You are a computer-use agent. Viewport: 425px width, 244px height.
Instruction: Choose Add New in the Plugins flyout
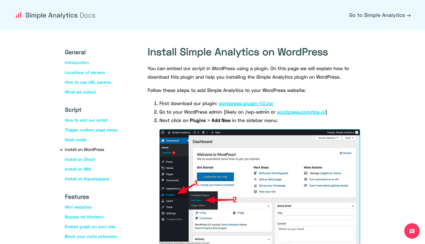tap(196, 200)
